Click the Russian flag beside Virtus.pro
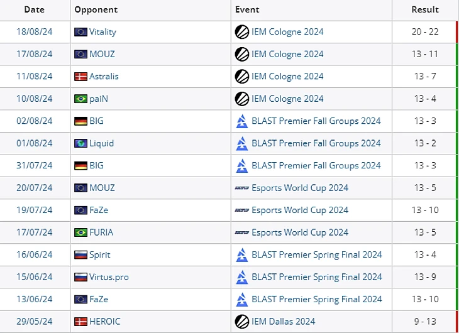The image size is (459, 333). [x=80, y=277]
